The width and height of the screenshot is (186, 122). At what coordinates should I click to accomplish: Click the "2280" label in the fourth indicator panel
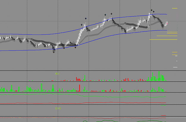[x=58, y=108]
